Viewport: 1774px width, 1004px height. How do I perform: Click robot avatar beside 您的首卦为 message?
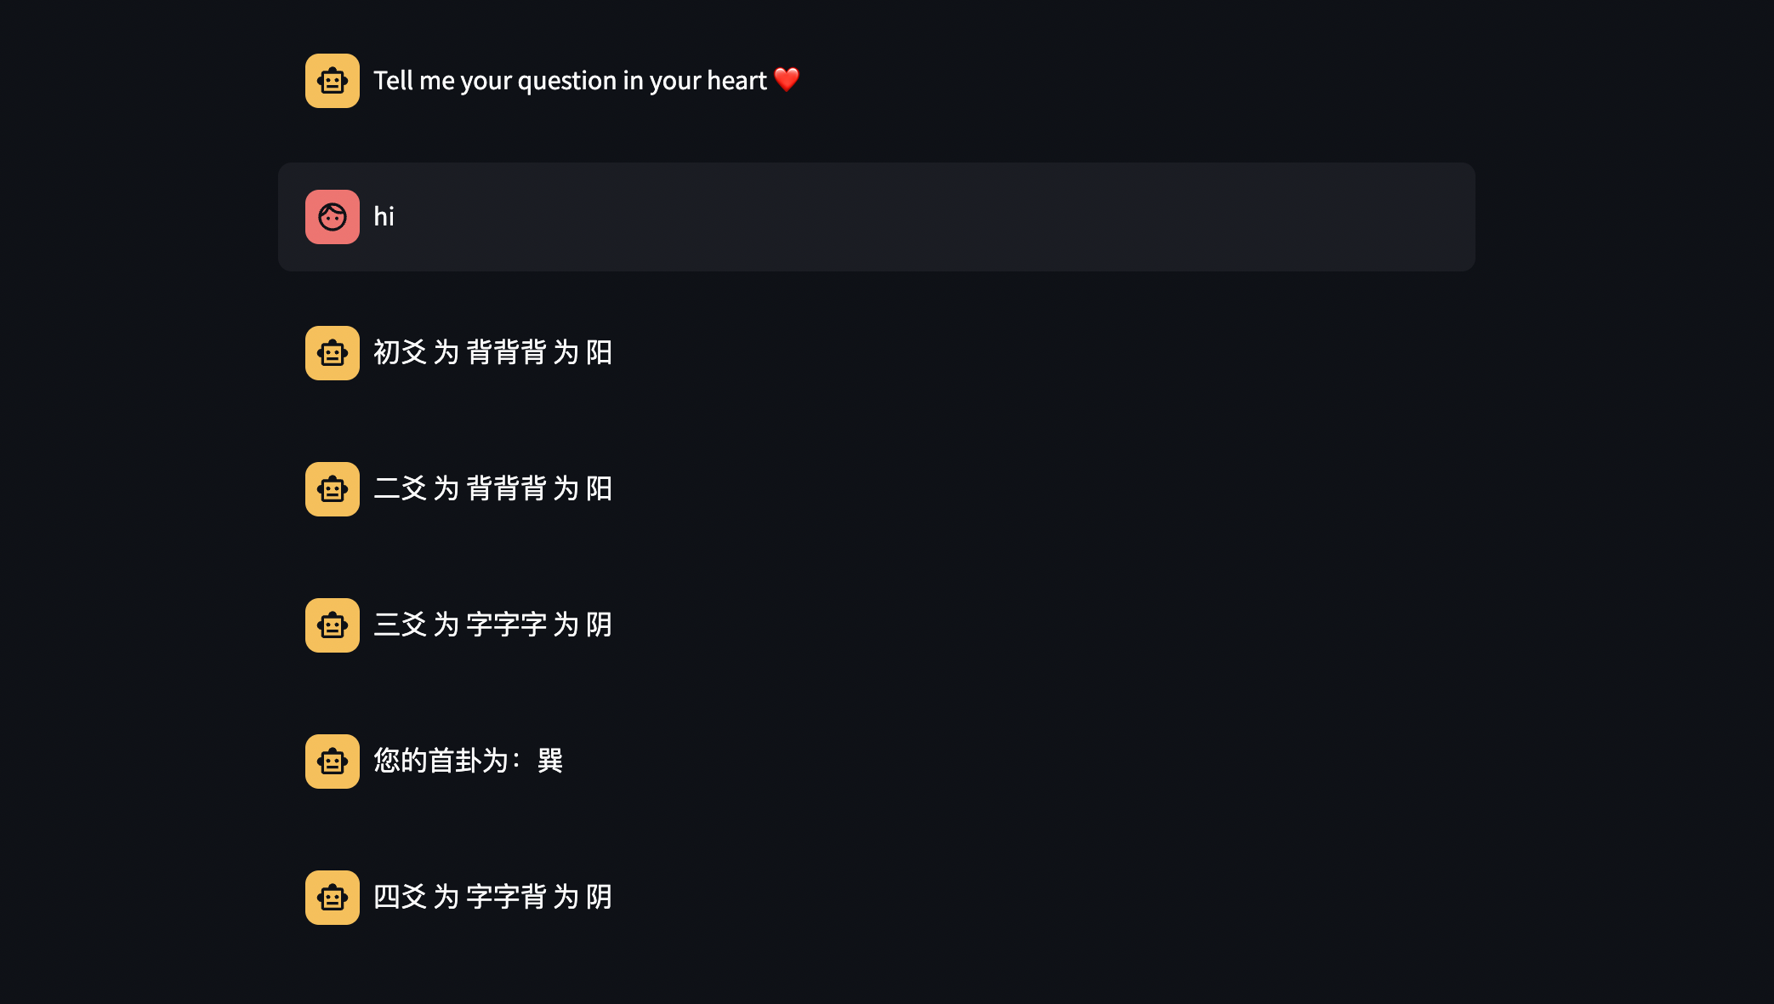(x=332, y=762)
